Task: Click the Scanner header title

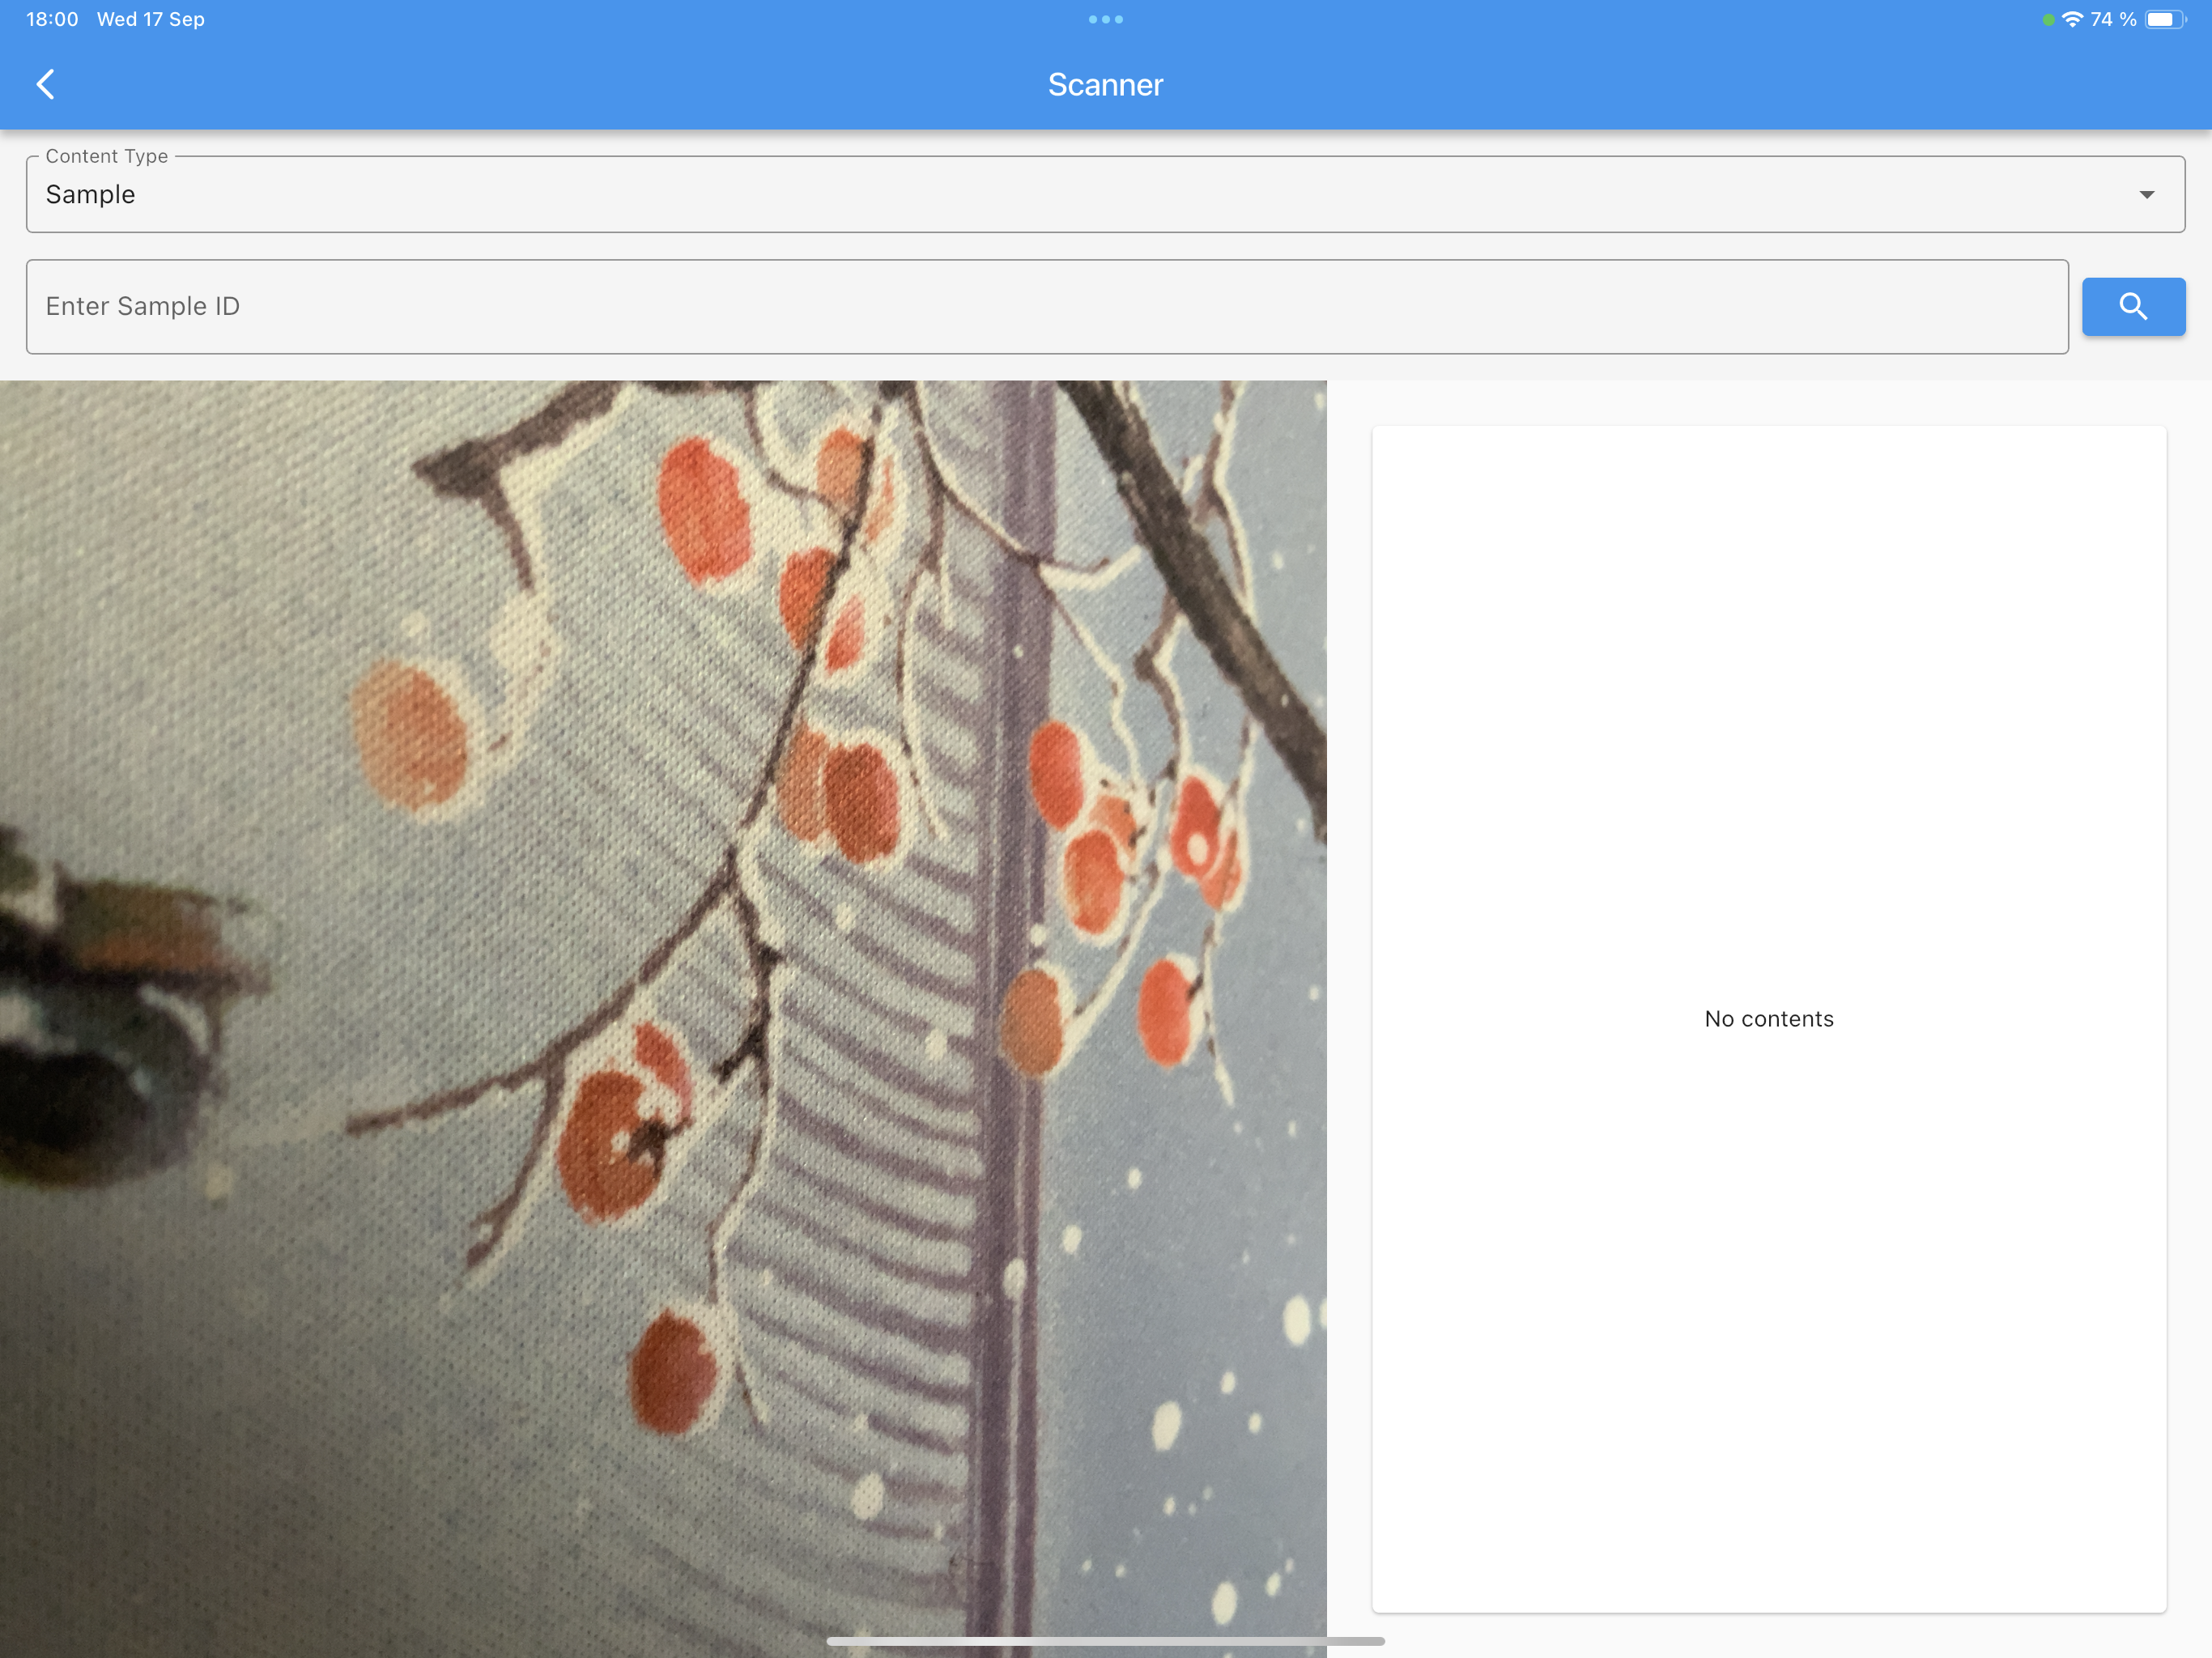Action: click(x=1105, y=84)
